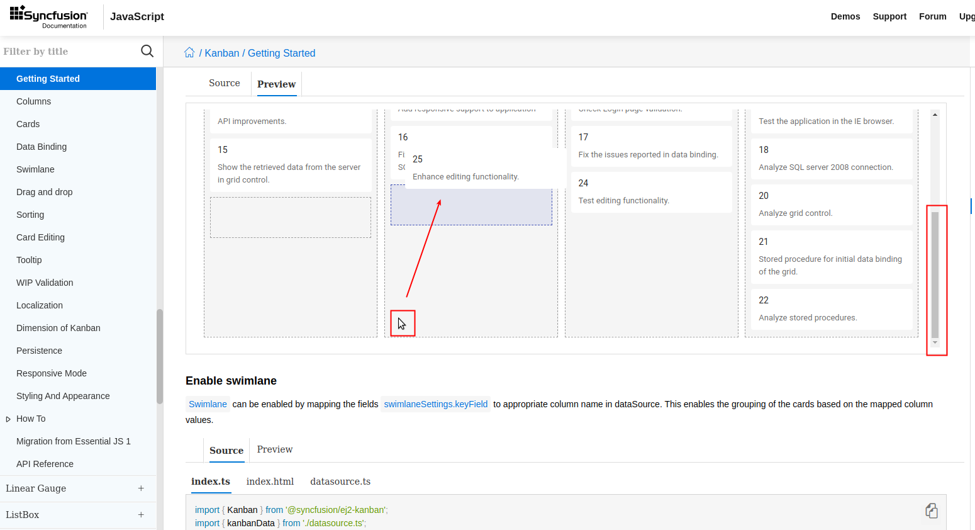This screenshot has width=975, height=530.
Task: Expand the Linear Gauge section
Action: coord(141,488)
